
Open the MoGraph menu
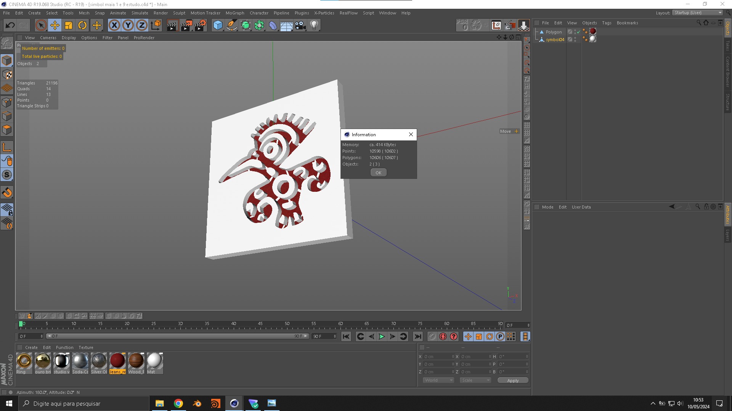(234, 13)
